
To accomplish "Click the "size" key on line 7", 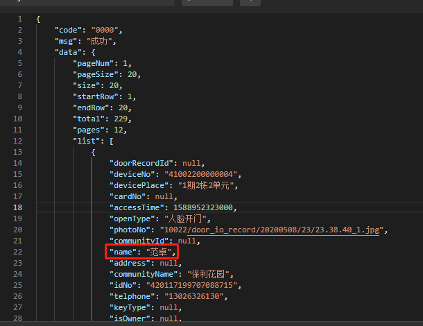I will coord(87,85).
